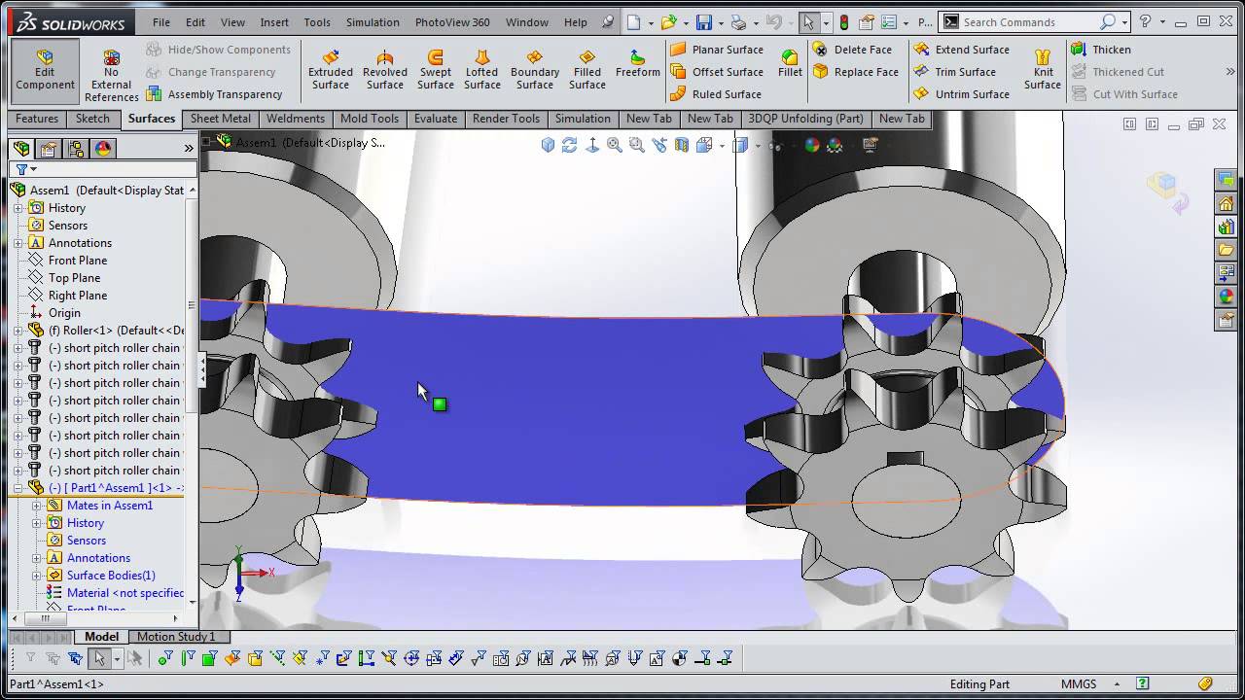Choose the Extruded Surface tool

click(331, 70)
